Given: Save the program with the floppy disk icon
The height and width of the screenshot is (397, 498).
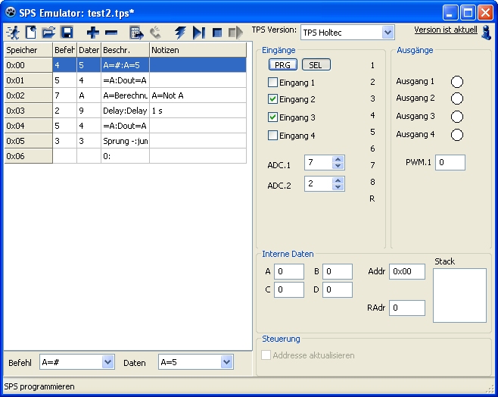Looking at the screenshot, I should (x=67, y=33).
